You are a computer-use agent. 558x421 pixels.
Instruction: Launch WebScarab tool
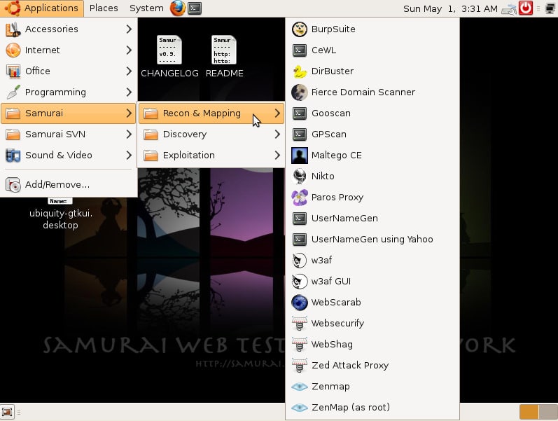[335, 303]
